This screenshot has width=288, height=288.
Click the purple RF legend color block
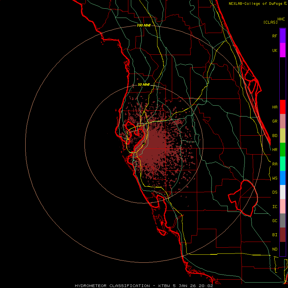[283, 36]
